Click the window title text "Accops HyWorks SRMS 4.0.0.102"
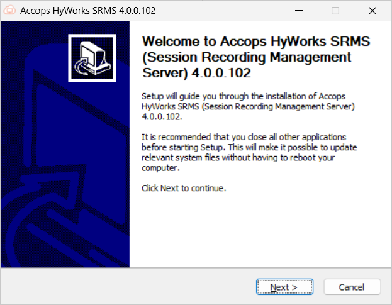Image resolution: width=392 pixels, height=305 pixels. point(88,11)
